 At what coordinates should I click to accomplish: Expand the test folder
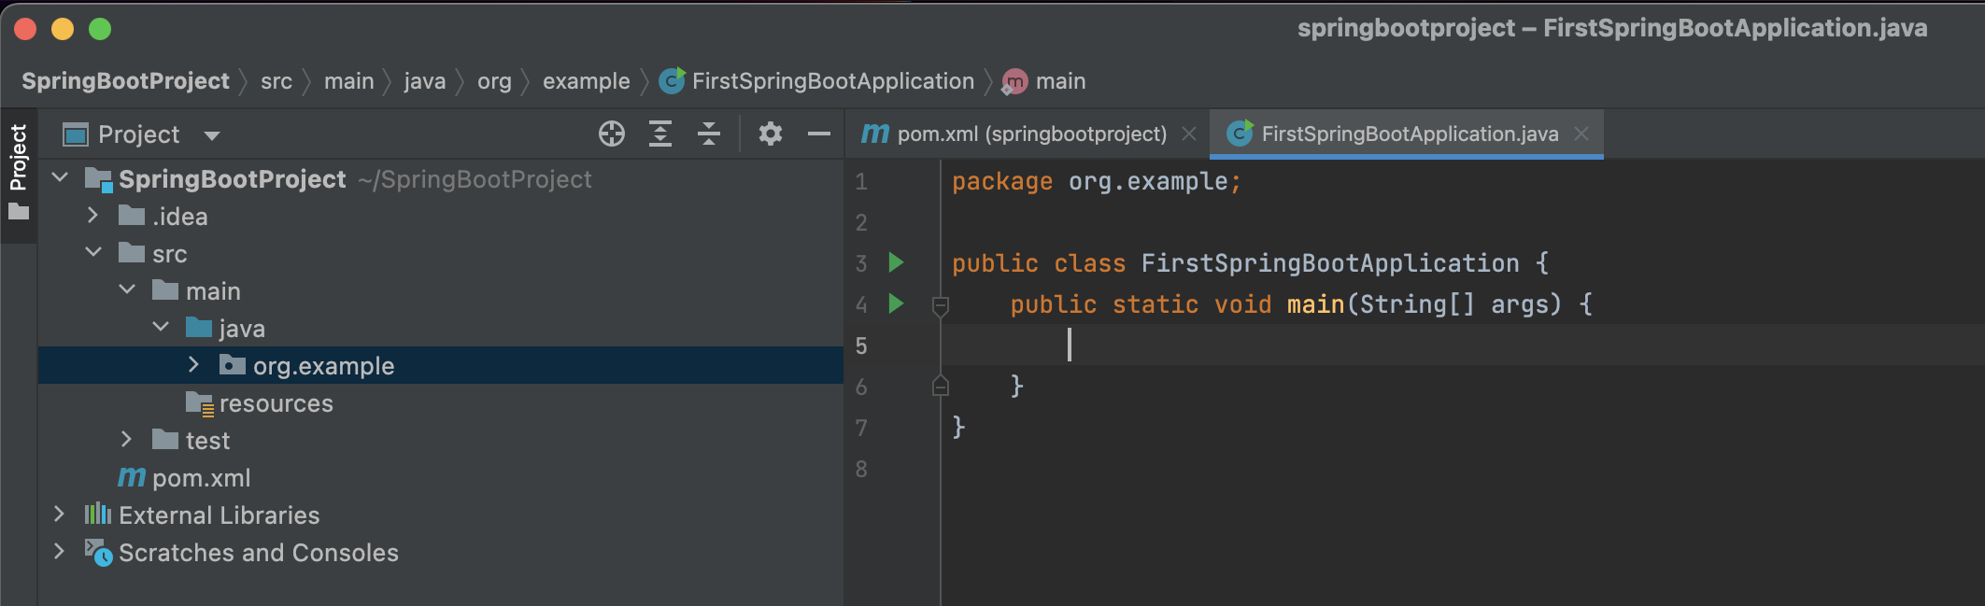(126, 440)
